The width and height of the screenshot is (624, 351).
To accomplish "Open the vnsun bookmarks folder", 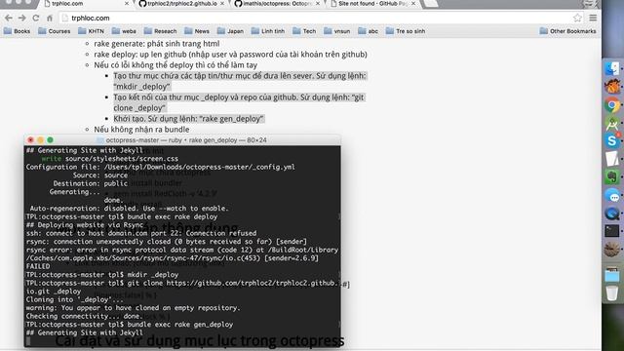I will click(337, 31).
